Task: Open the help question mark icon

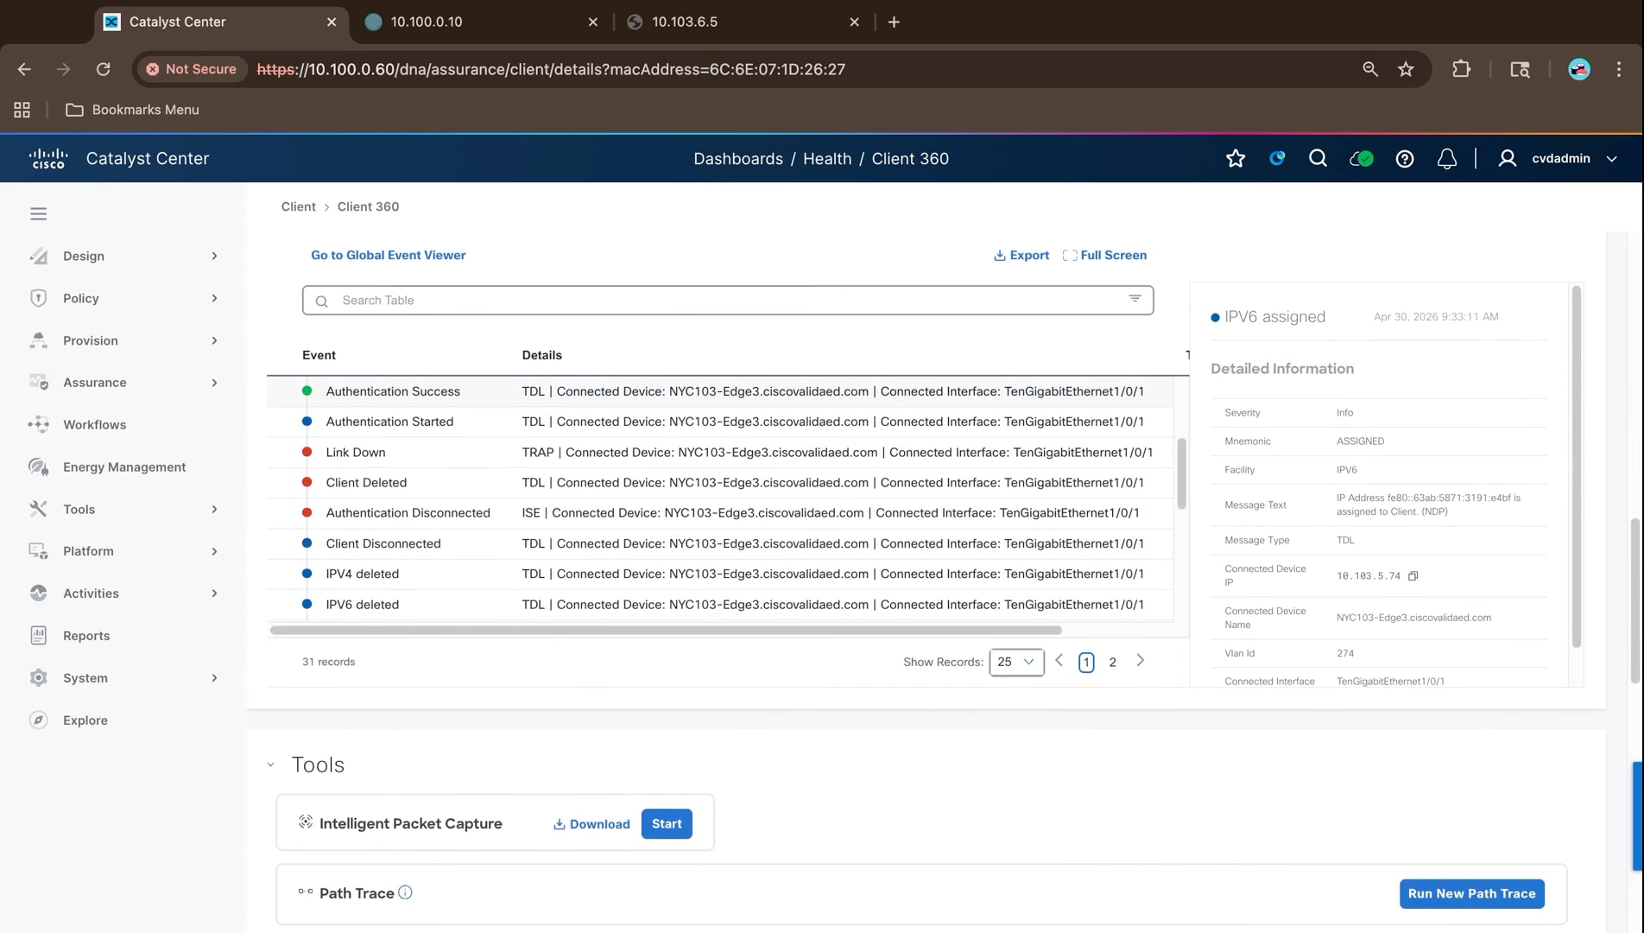Action: tap(1405, 158)
